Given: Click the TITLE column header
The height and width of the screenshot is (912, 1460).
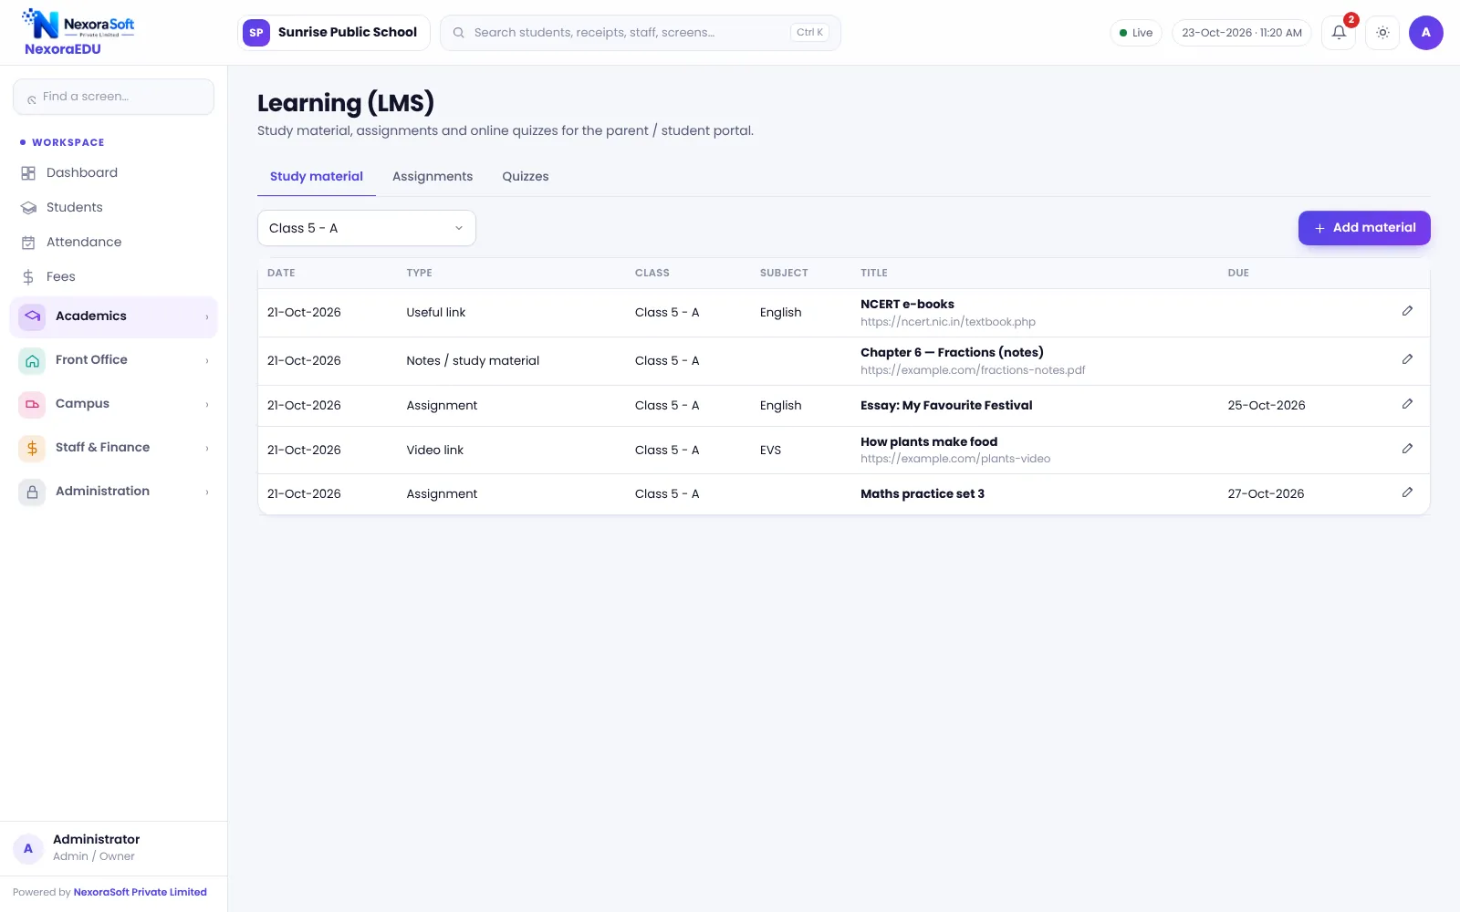Looking at the screenshot, I should click(x=874, y=274).
